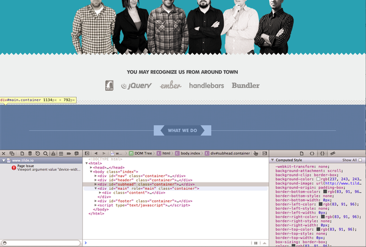Show resource details document icon in right panel
The width and height of the screenshot is (366, 247).
pos(301,153)
